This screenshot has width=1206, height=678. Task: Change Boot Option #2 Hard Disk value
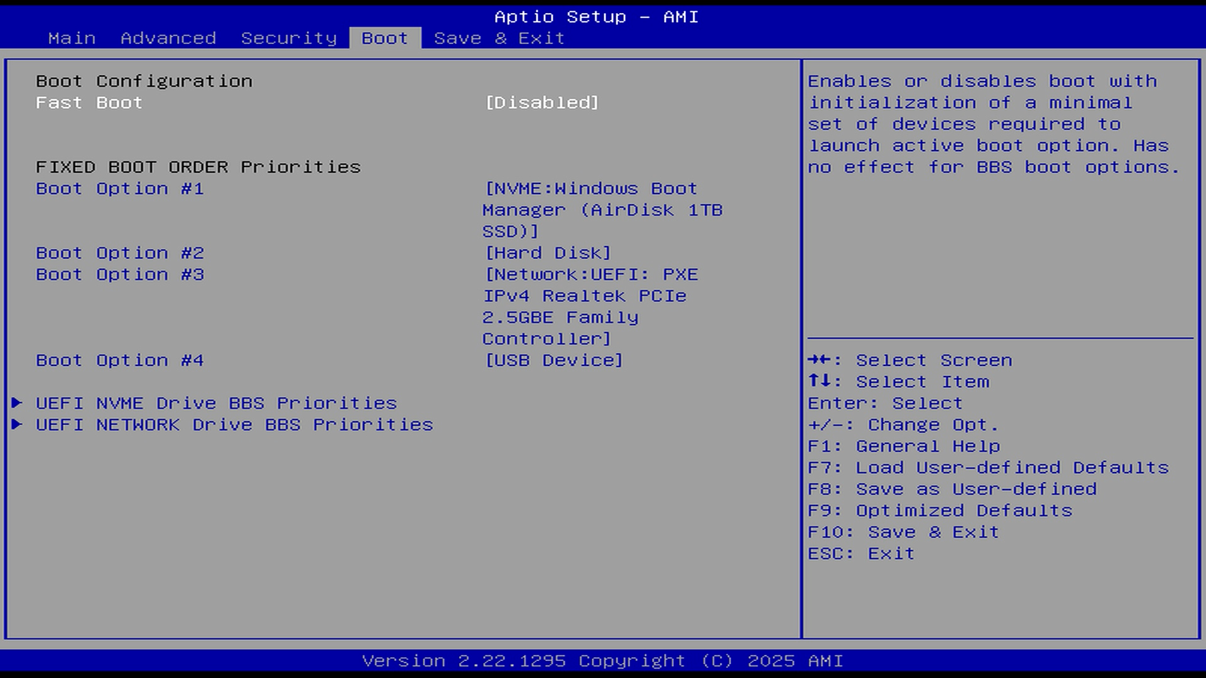(x=548, y=253)
